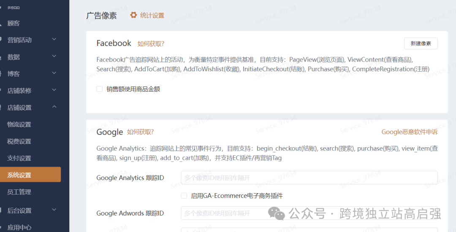Viewport: 456px width, 232px height.
Task: Collapse the 店铺设置 chevron
Action: pos(54,107)
